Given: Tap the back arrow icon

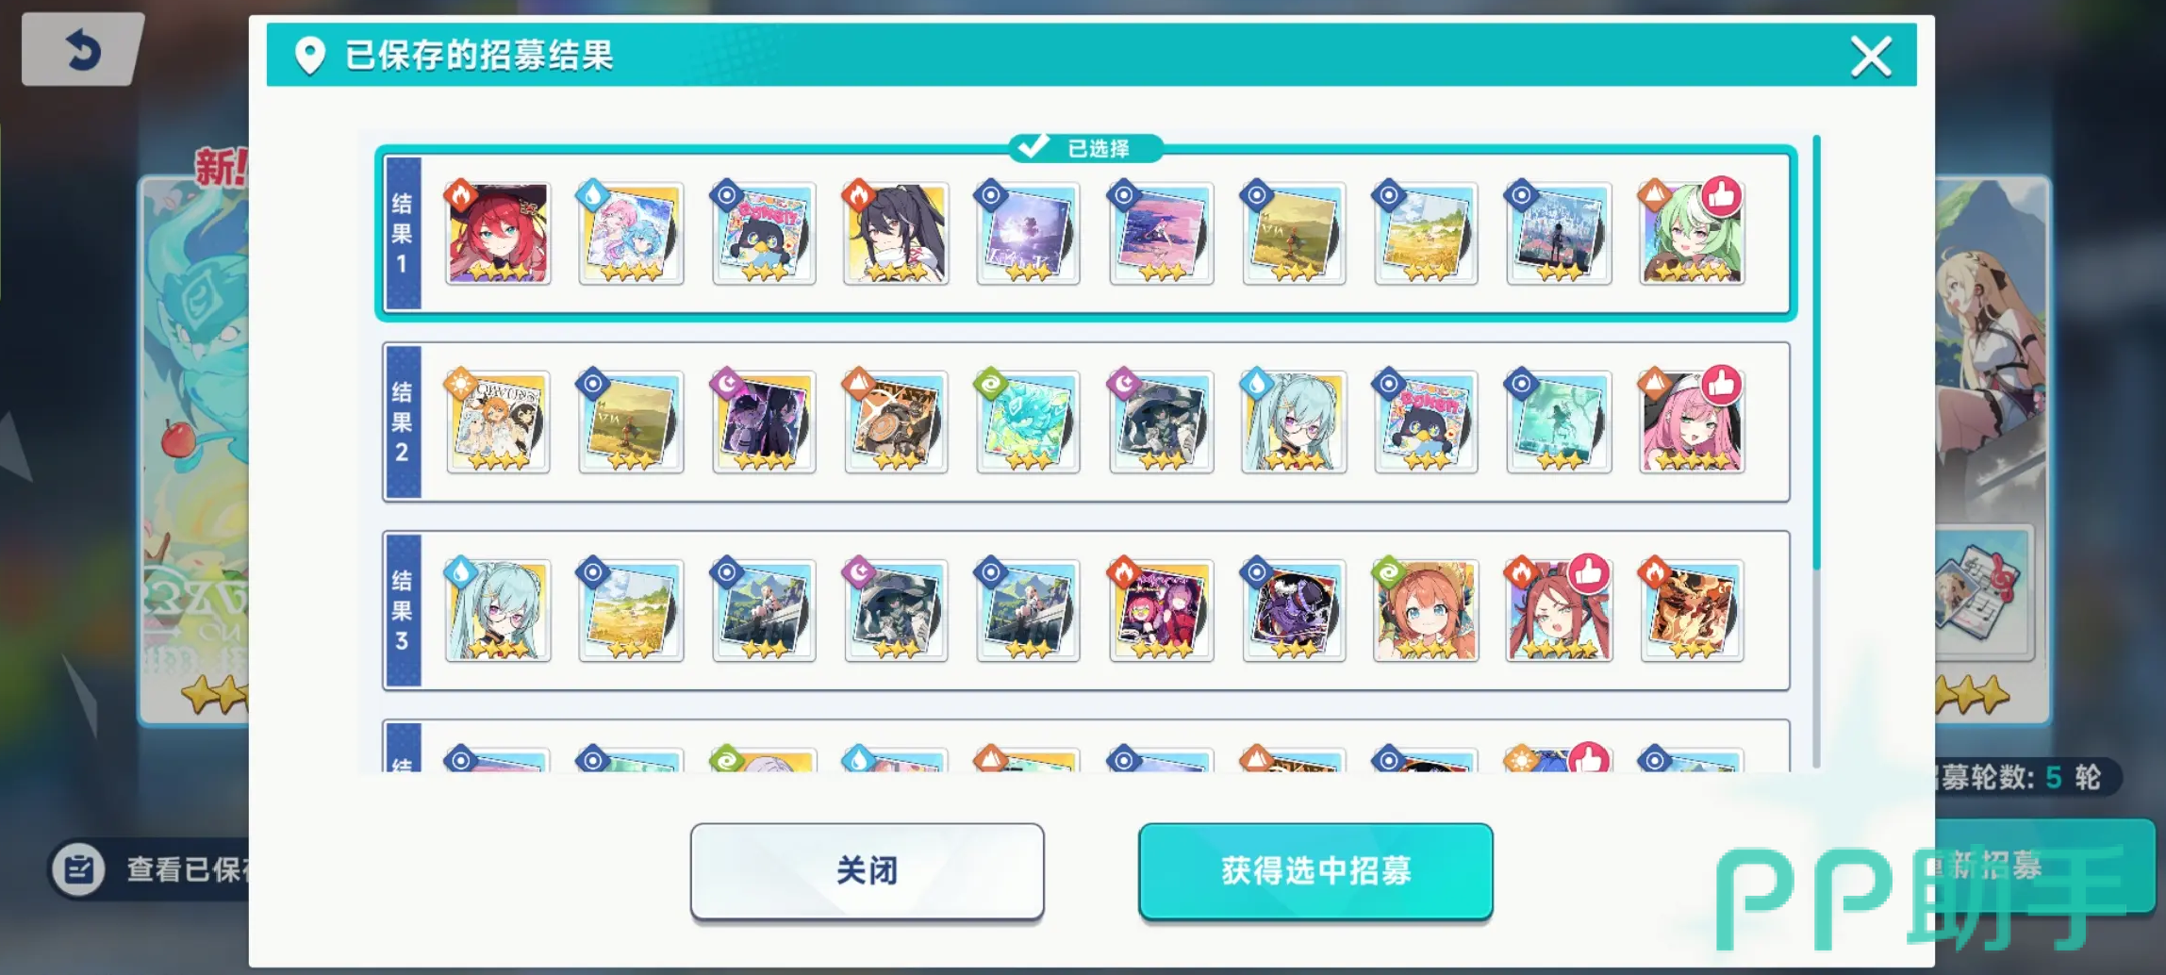Looking at the screenshot, I should (83, 49).
